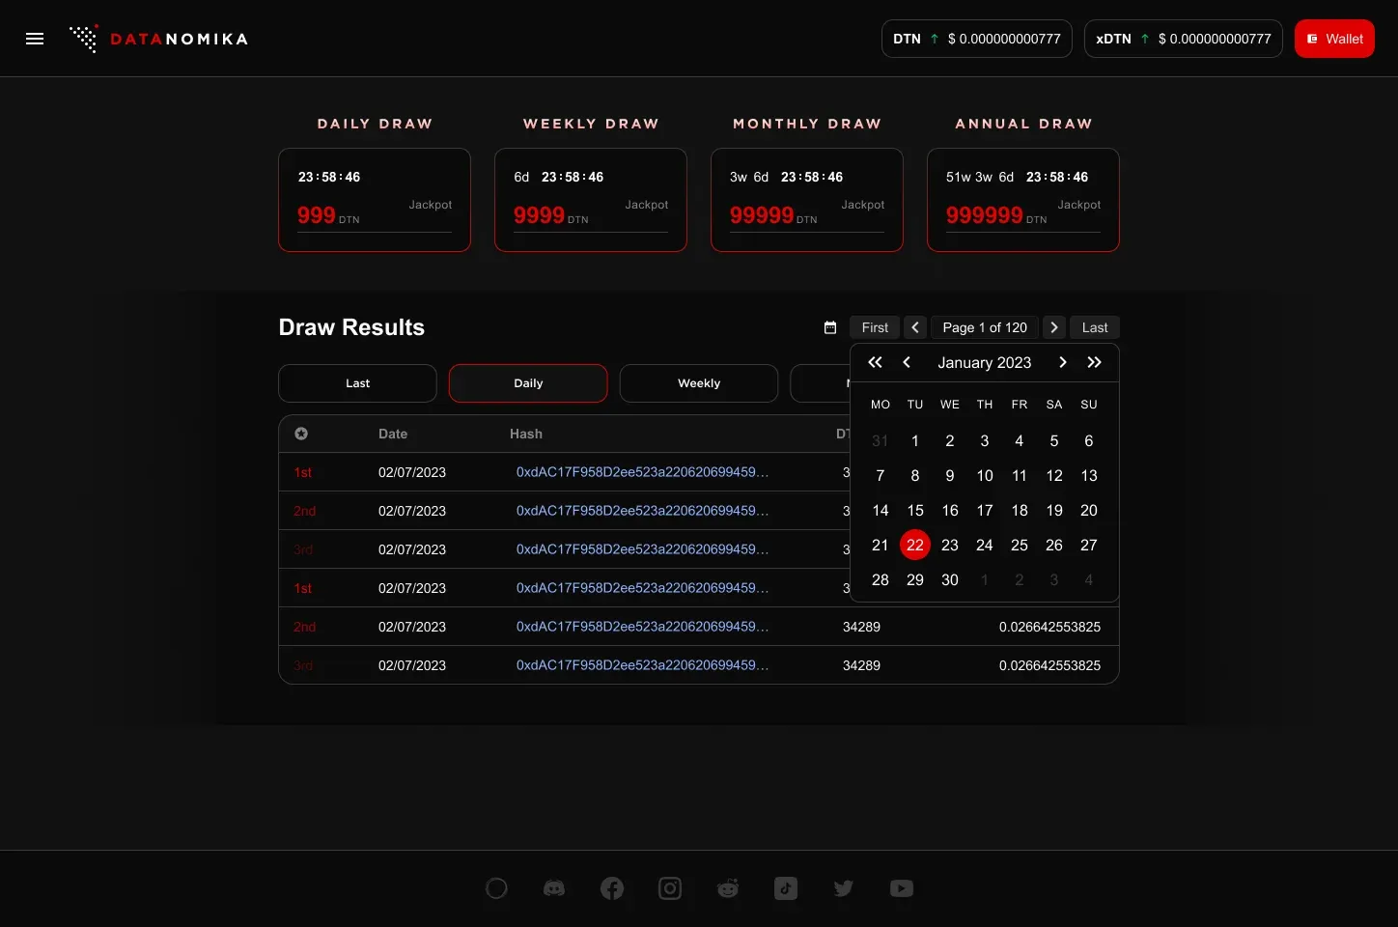This screenshot has width=1398, height=927.
Task: Go to previous month in calendar
Action: click(907, 362)
